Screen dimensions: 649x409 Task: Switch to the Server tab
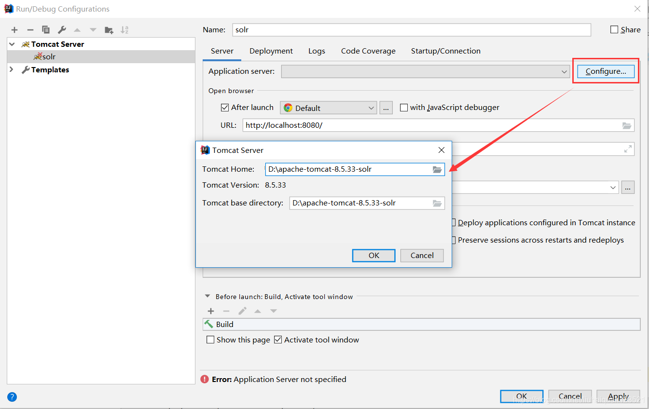click(222, 51)
